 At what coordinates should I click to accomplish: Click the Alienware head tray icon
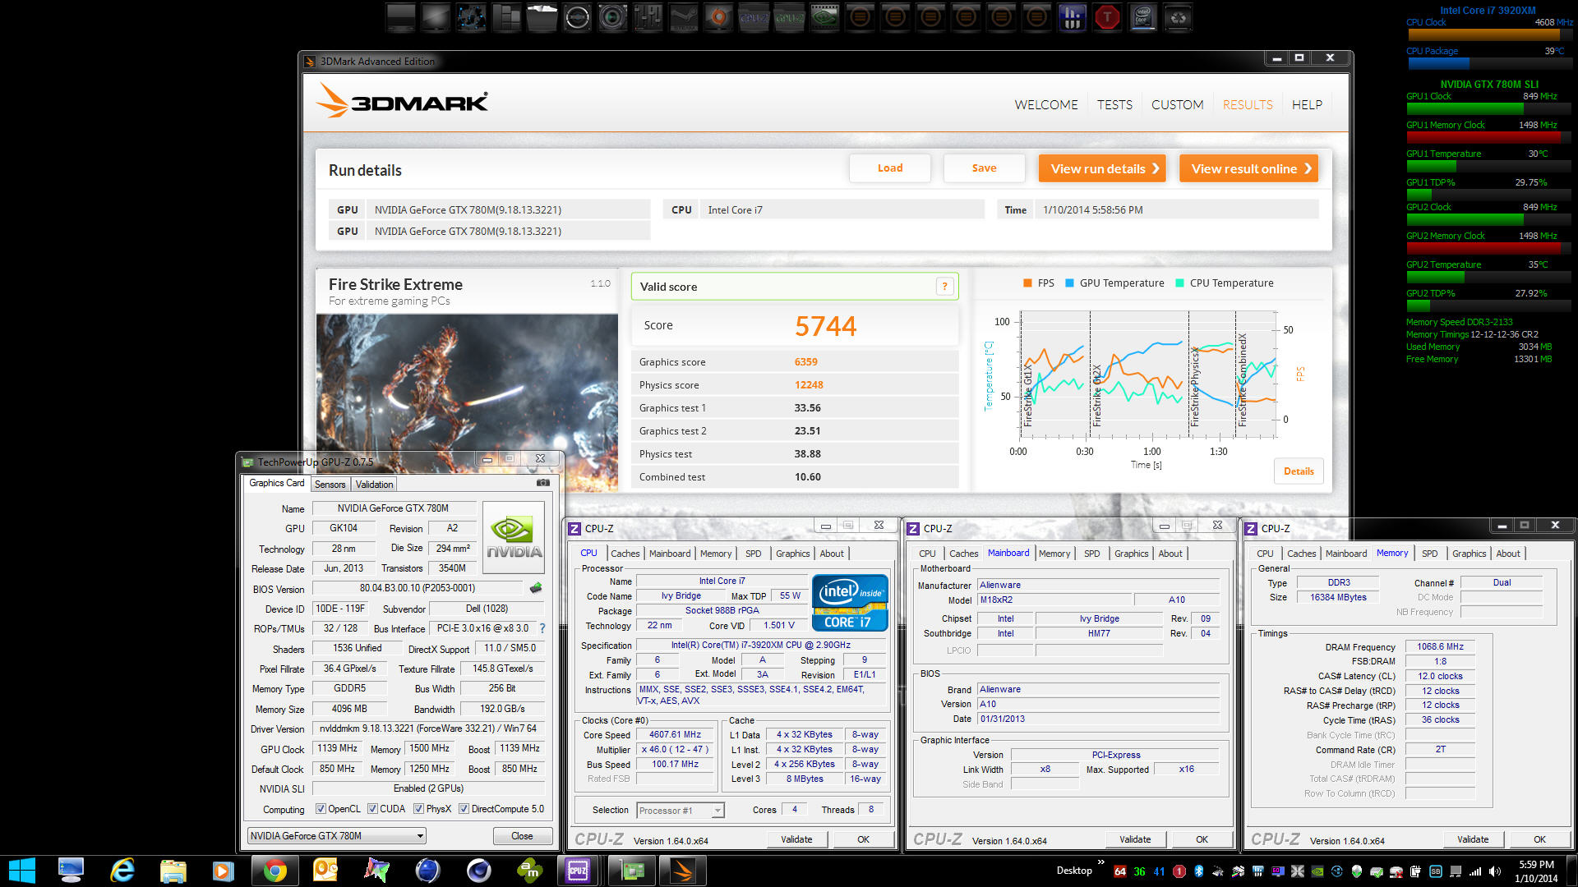tap(1356, 871)
